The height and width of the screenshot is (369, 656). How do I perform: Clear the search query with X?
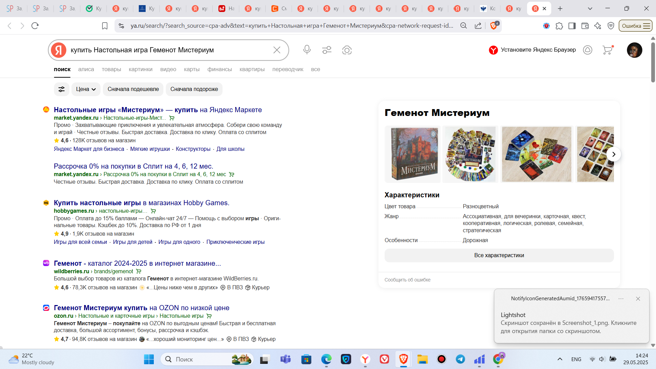coord(277,50)
